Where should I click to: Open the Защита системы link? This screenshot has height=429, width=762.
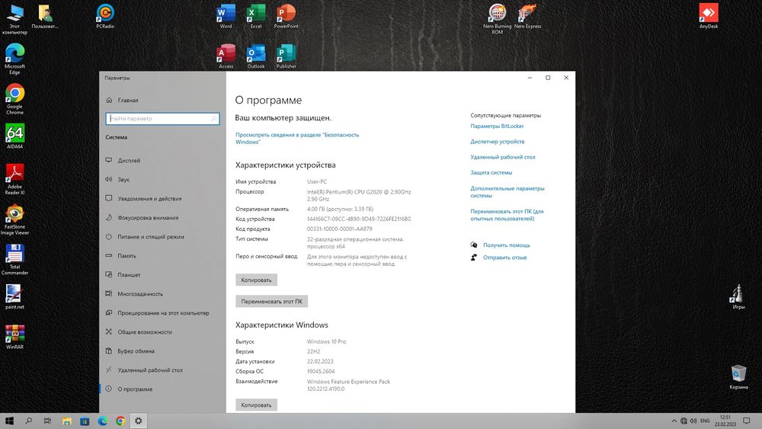[x=491, y=172]
